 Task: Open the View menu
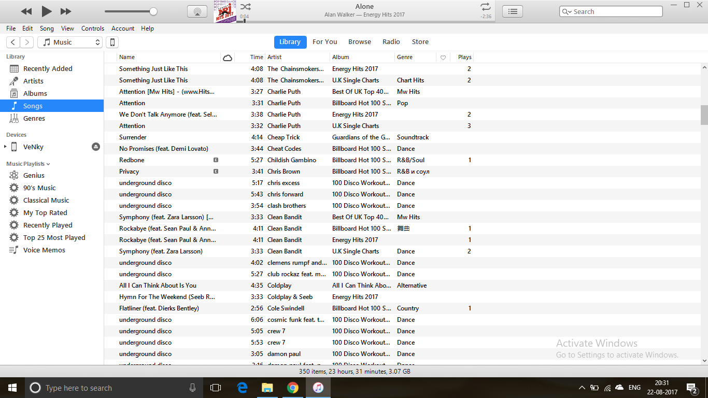(x=67, y=29)
